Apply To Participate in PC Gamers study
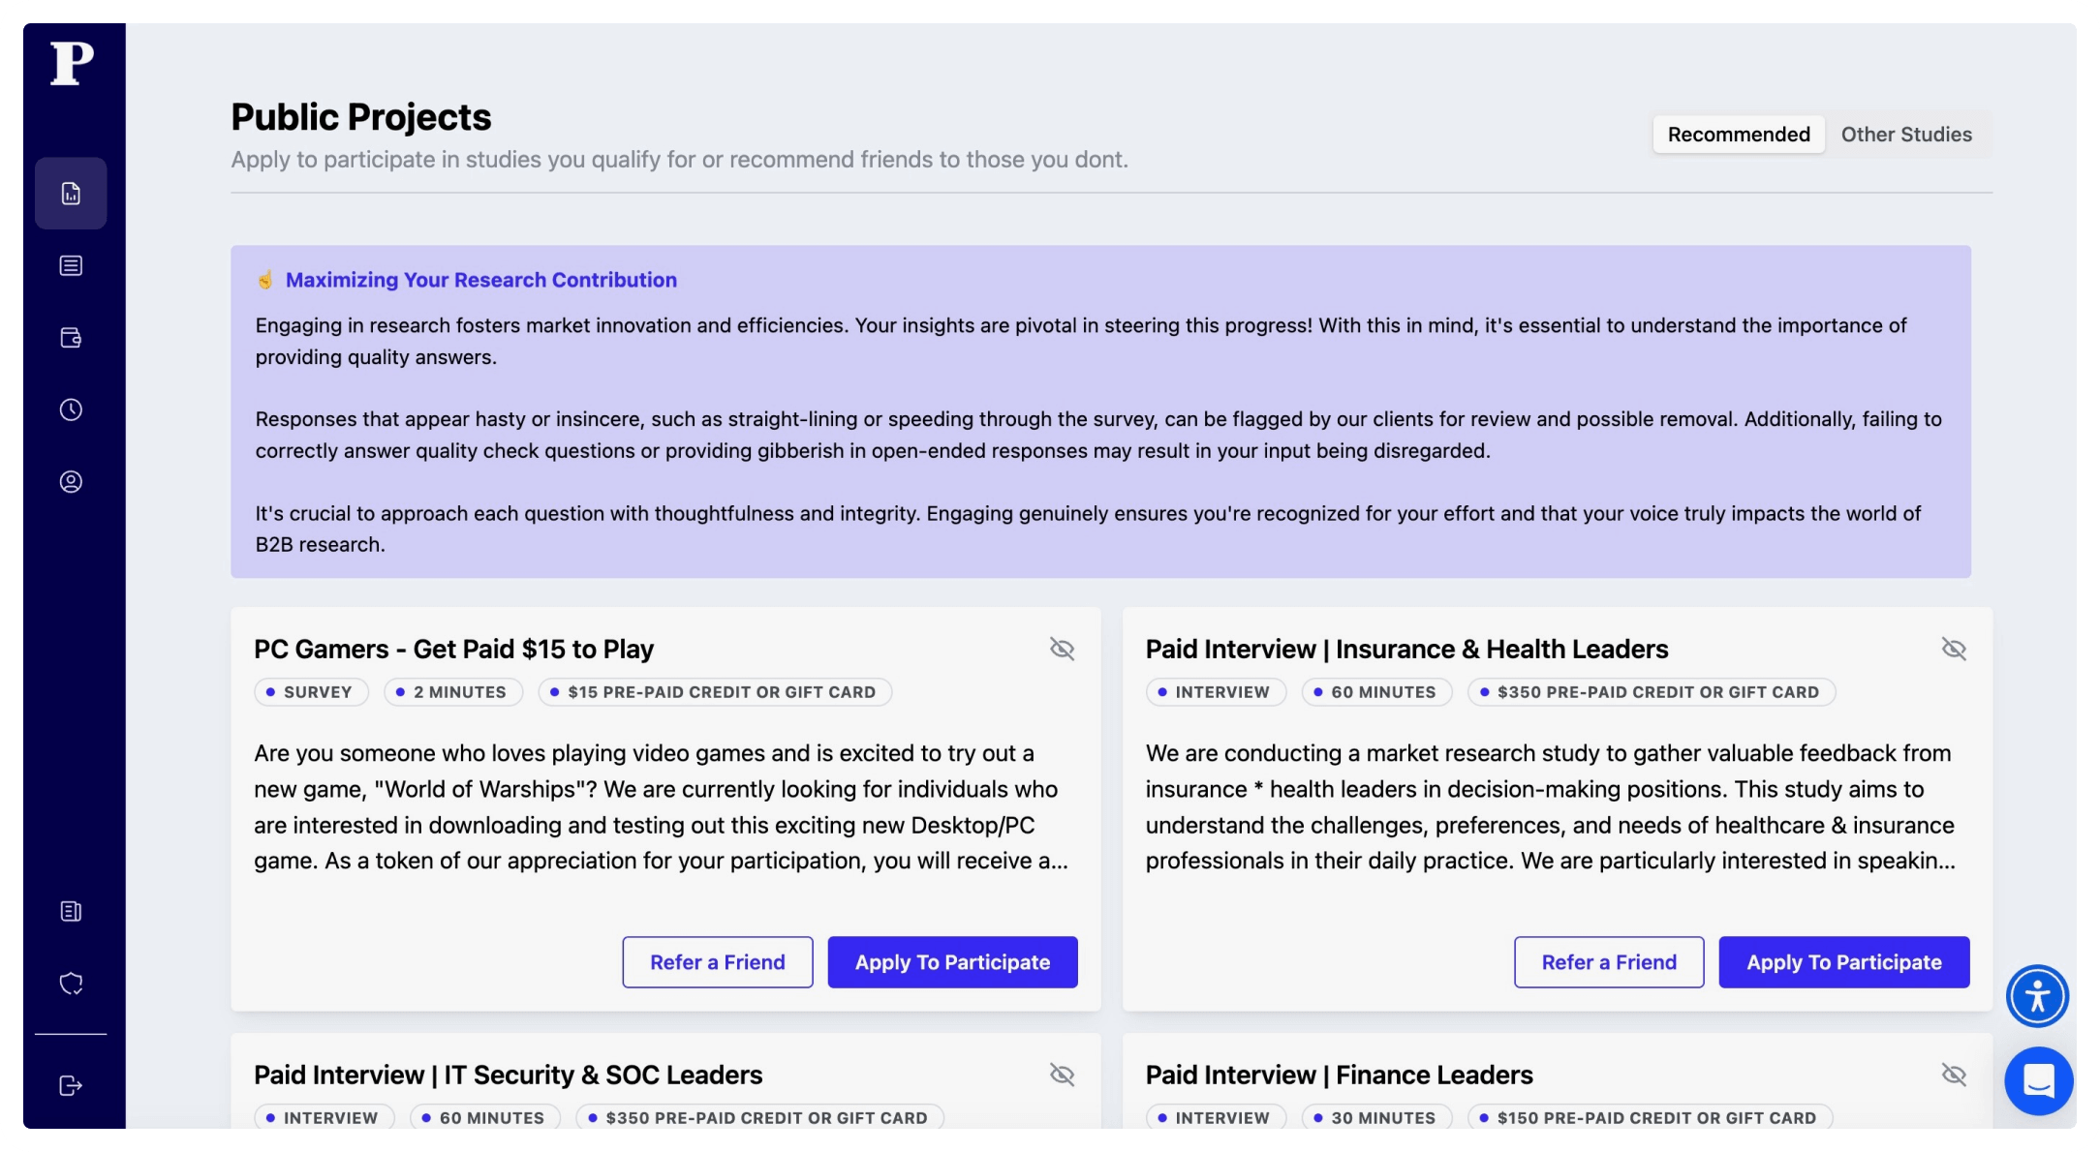 pyautogui.click(x=952, y=962)
